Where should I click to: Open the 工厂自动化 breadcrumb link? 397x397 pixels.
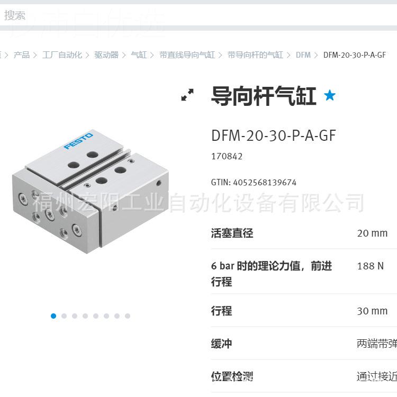pos(62,55)
